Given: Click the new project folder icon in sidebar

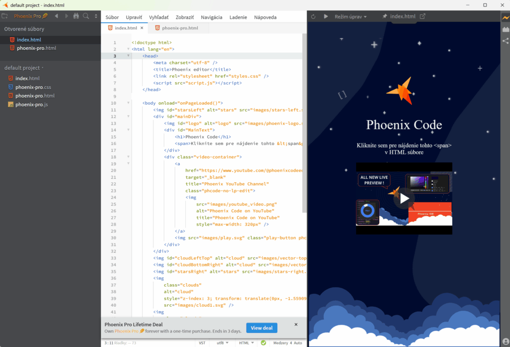Looking at the screenshot, I should (4, 16).
